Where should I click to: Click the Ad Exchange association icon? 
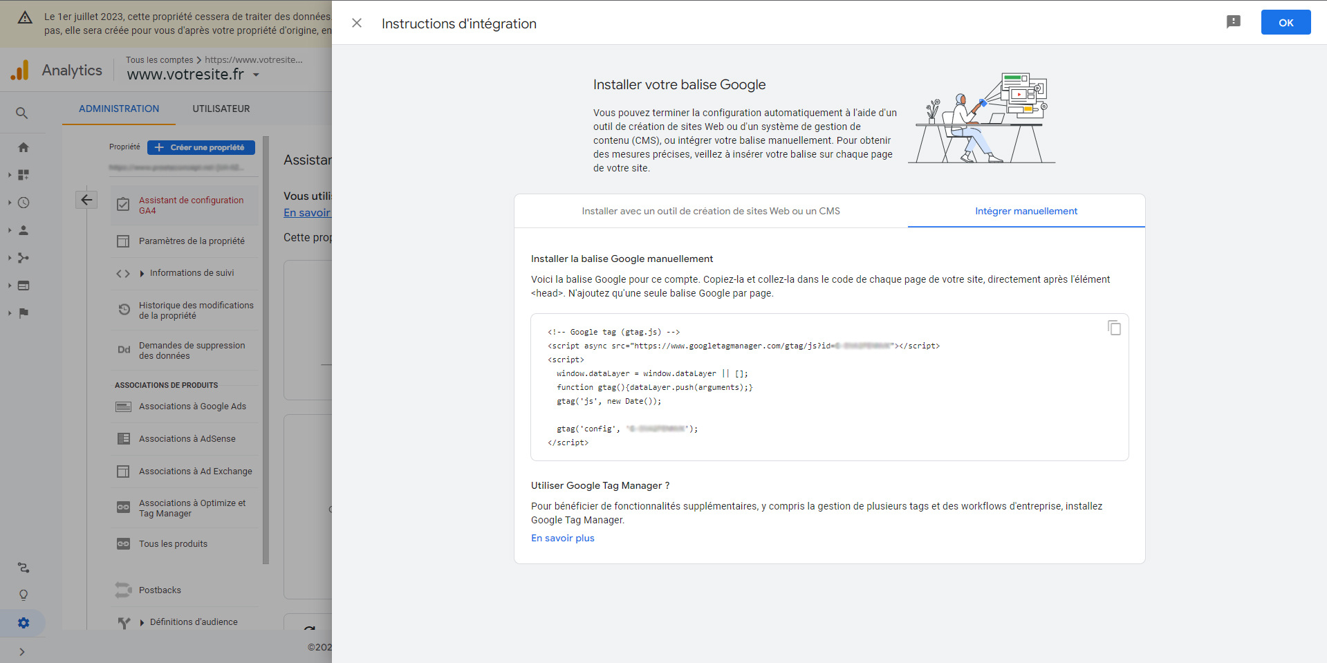click(x=123, y=471)
